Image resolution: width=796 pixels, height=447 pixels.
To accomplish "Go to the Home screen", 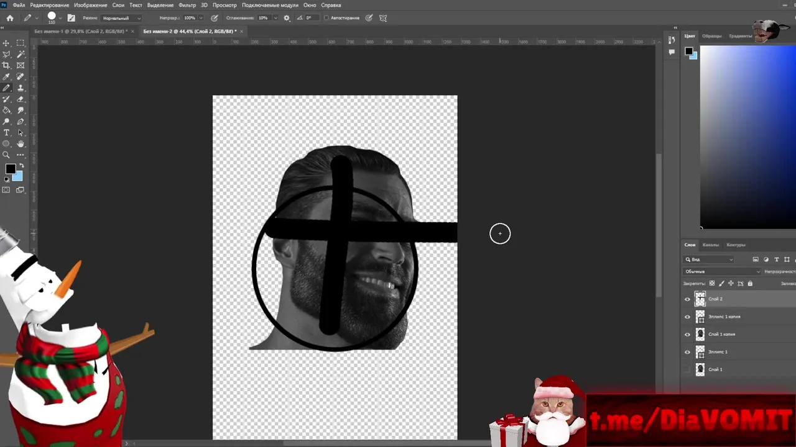I will [x=10, y=18].
